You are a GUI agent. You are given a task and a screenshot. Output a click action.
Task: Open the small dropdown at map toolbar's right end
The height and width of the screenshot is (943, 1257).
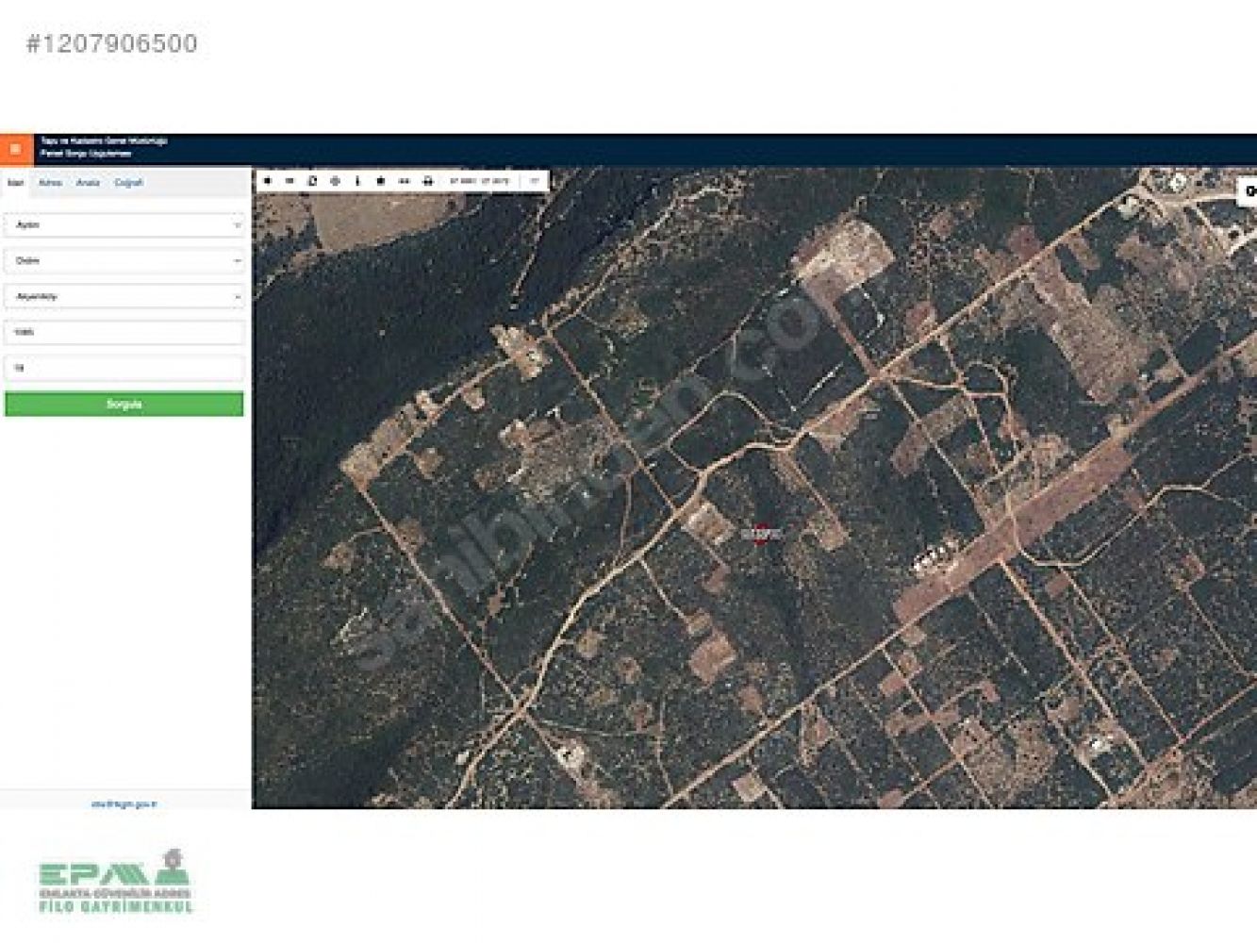535,181
